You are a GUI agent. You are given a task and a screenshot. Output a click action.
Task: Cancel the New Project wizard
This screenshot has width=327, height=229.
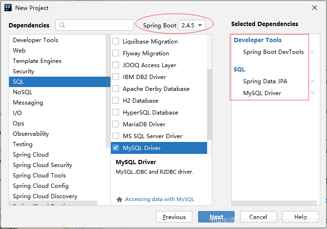[258, 217]
